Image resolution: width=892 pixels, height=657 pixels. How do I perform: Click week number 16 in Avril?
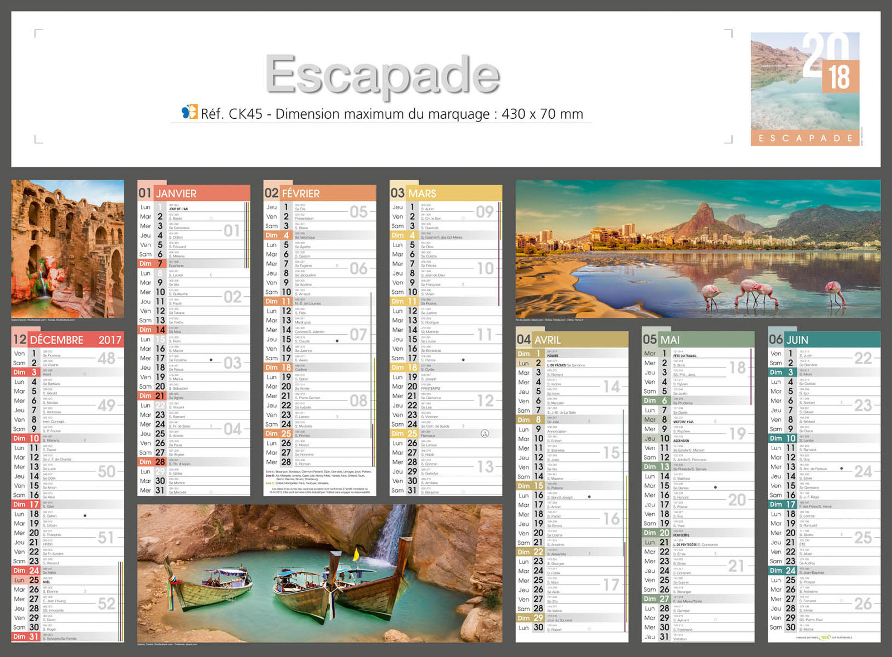pyautogui.click(x=611, y=519)
